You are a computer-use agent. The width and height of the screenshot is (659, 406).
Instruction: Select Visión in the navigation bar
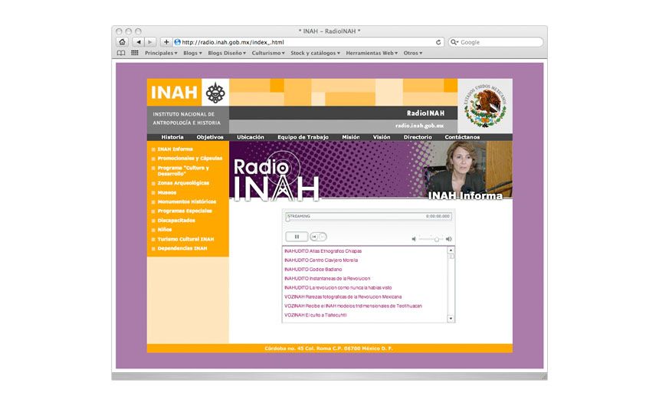[x=382, y=137]
